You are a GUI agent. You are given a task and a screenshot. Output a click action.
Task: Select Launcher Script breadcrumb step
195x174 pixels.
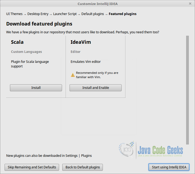[65, 14]
